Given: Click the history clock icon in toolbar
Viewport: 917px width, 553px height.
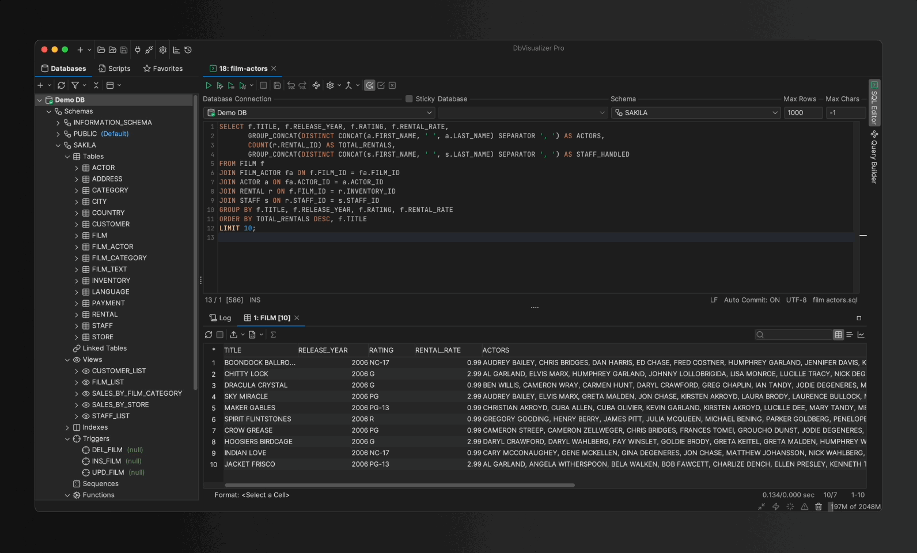Looking at the screenshot, I should click(x=188, y=50).
